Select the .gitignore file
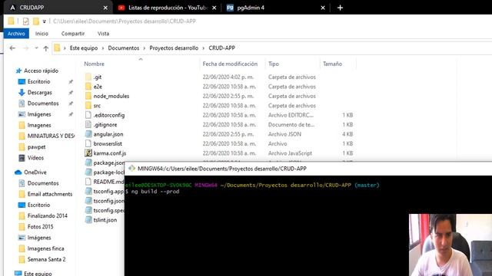492x276 pixels. [x=105, y=124]
